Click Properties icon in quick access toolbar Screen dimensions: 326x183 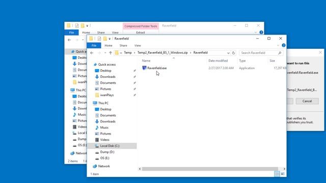coord(99,39)
